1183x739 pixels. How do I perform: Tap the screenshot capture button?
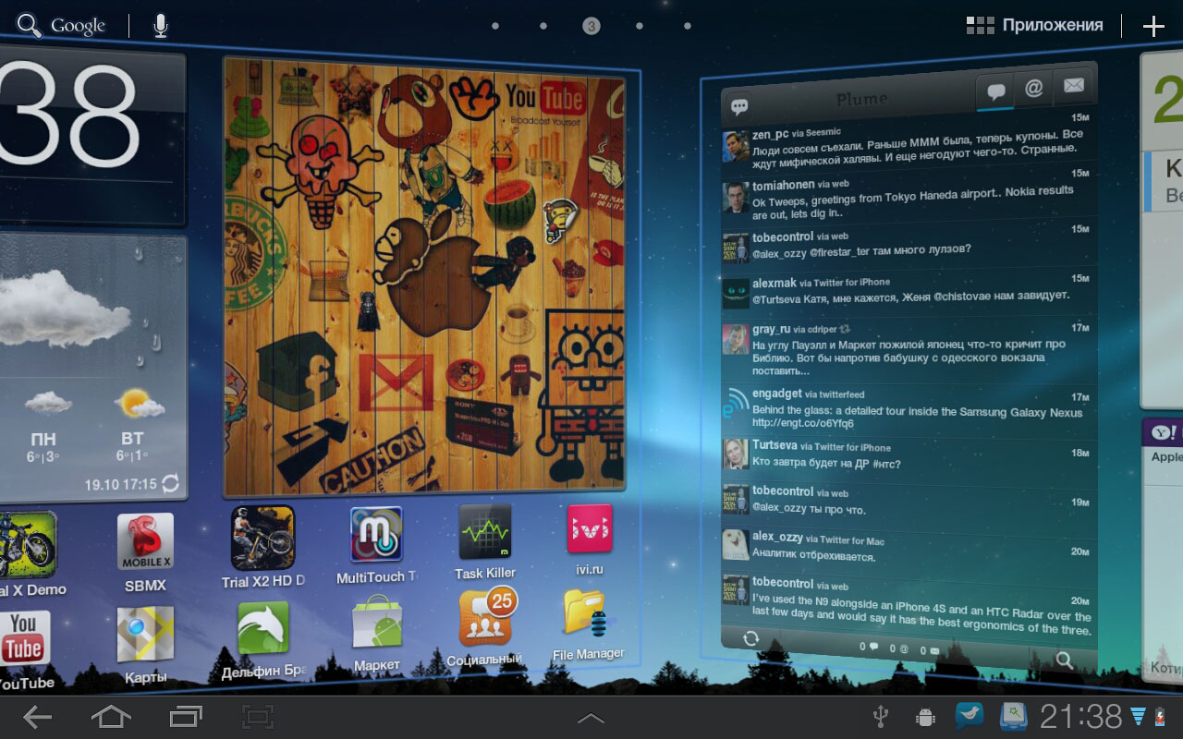click(x=258, y=717)
